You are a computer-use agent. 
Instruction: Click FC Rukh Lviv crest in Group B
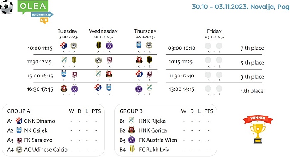point(132,149)
